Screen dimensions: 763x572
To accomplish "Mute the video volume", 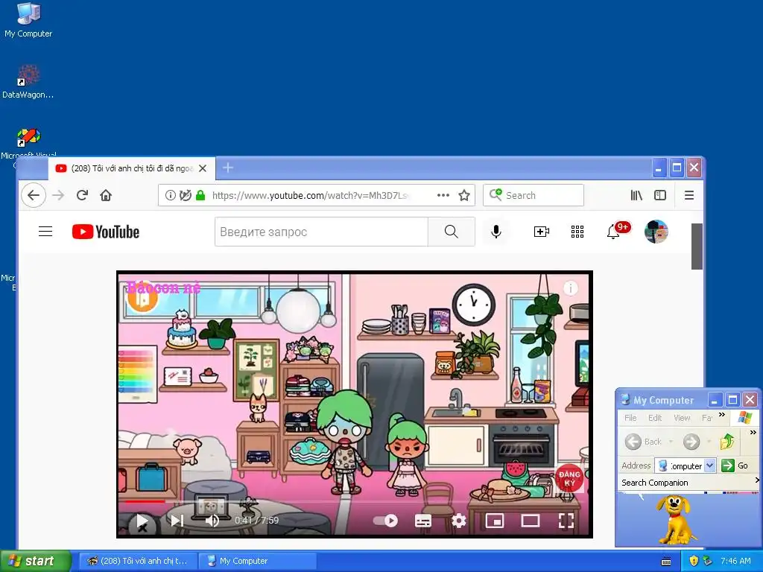I will pyautogui.click(x=212, y=521).
